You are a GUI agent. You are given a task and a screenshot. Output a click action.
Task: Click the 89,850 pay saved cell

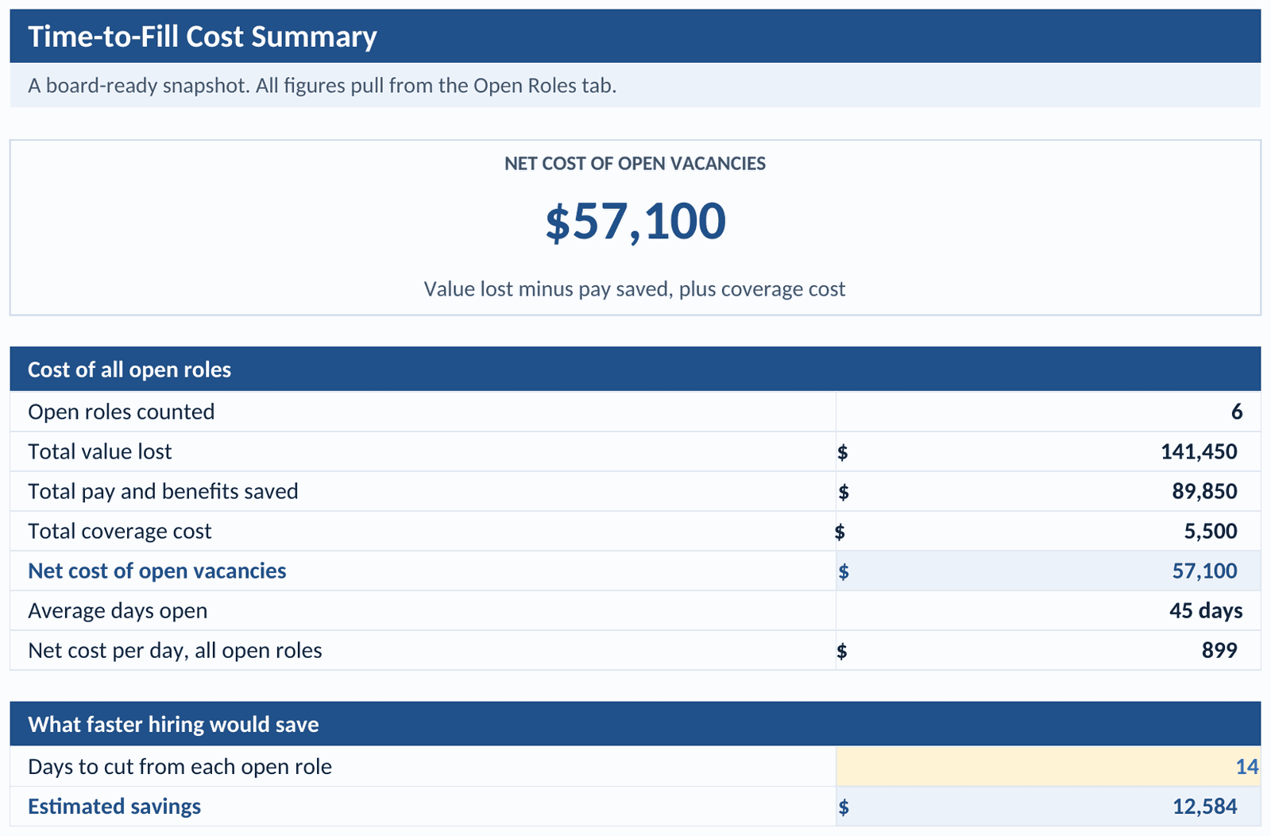pos(1048,491)
